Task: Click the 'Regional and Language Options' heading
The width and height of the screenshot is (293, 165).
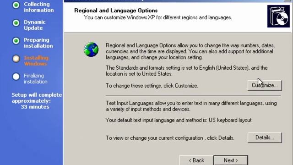Action: tap(116, 11)
